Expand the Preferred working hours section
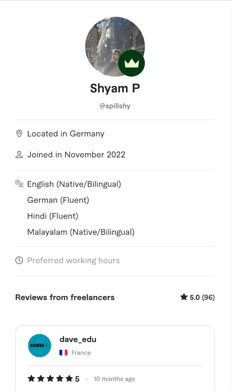 (73, 260)
